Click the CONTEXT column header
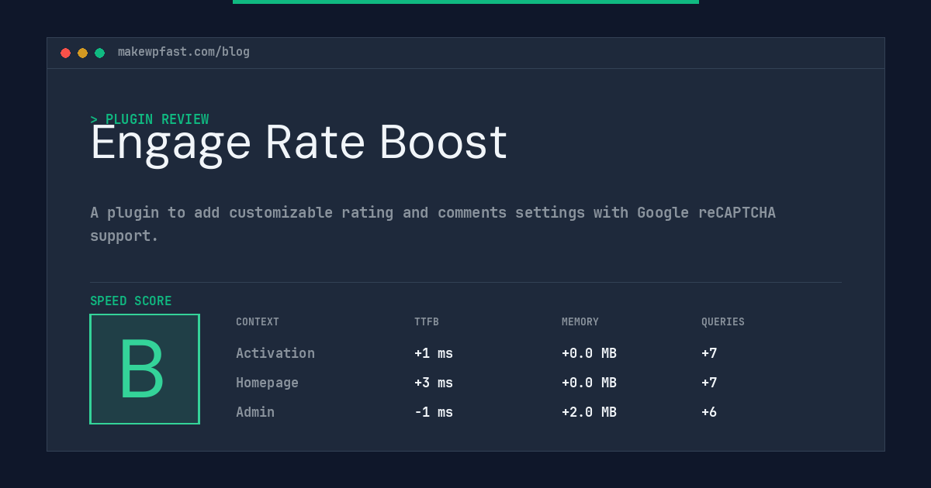Screen dimensions: 931x488 (x=258, y=322)
